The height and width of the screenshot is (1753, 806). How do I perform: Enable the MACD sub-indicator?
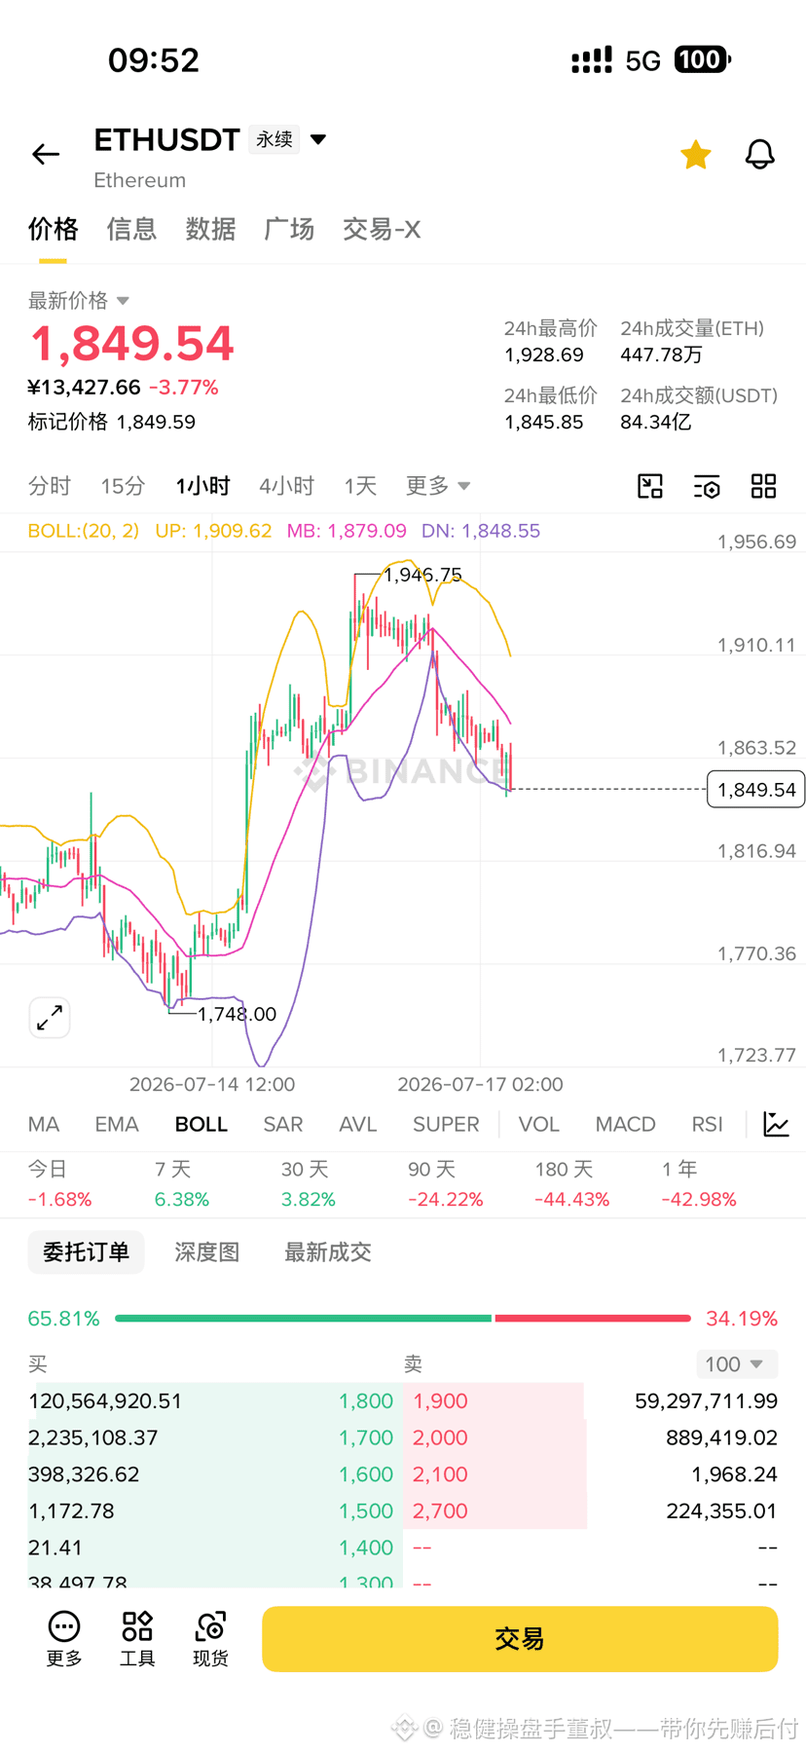pos(625,1124)
